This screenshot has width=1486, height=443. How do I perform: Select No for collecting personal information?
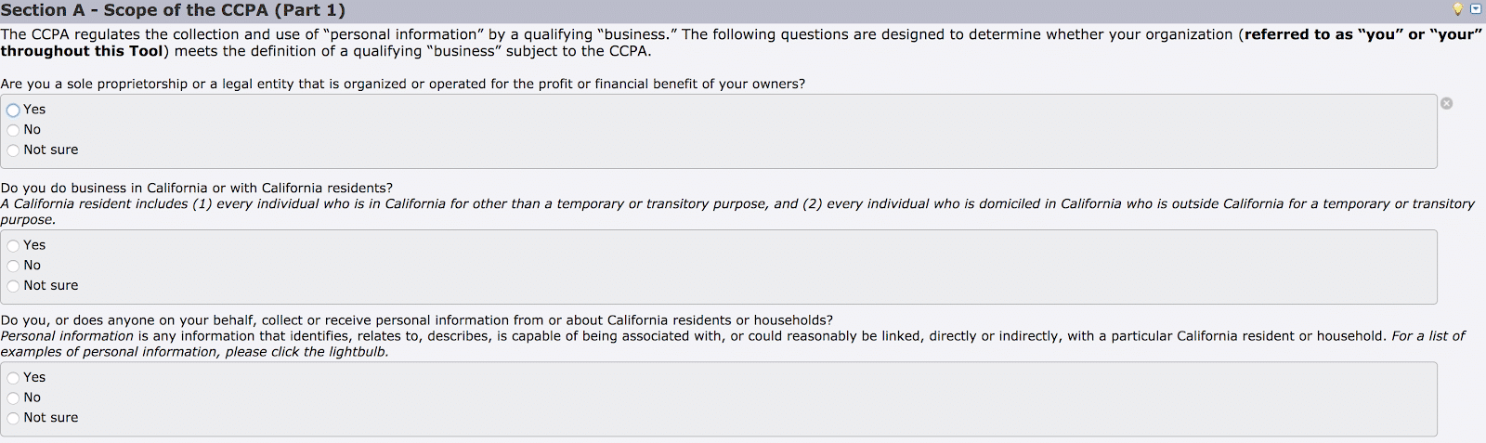click(x=13, y=397)
